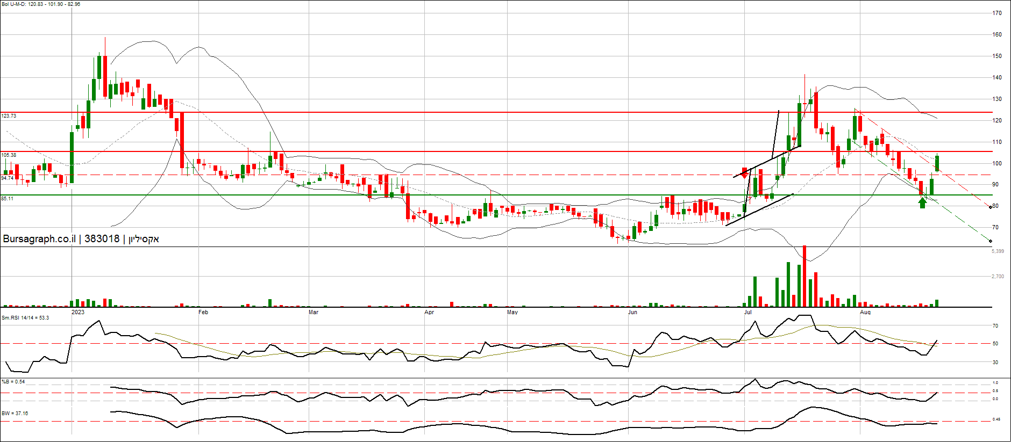Click the tallest red volume bar in July
This screenshot has width=1011, height=442.
click(x=804, y=276)
